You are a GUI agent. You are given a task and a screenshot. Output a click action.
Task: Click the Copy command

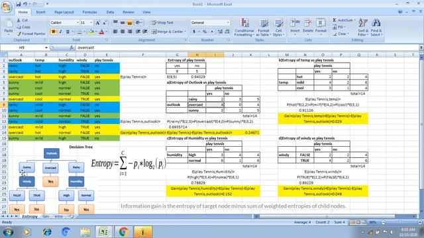click(x=23, y=27)
